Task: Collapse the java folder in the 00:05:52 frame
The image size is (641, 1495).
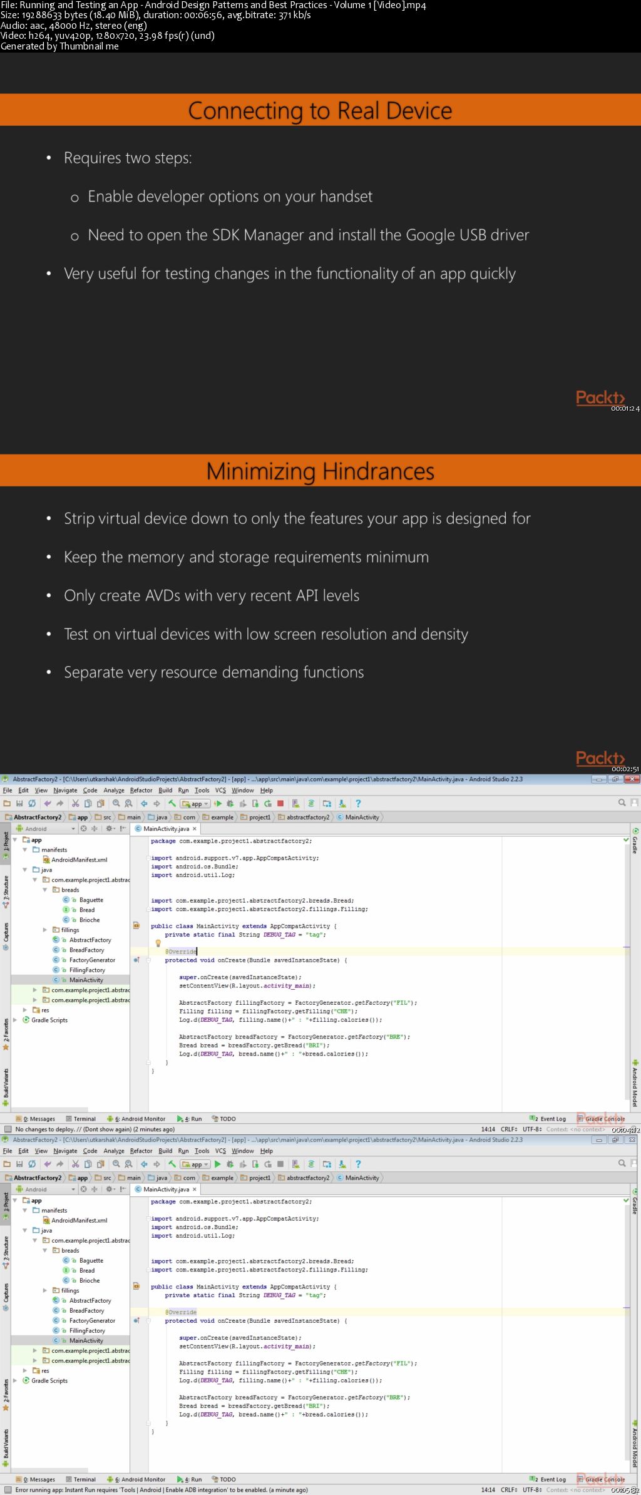Action: click(x=25, y=1230)
